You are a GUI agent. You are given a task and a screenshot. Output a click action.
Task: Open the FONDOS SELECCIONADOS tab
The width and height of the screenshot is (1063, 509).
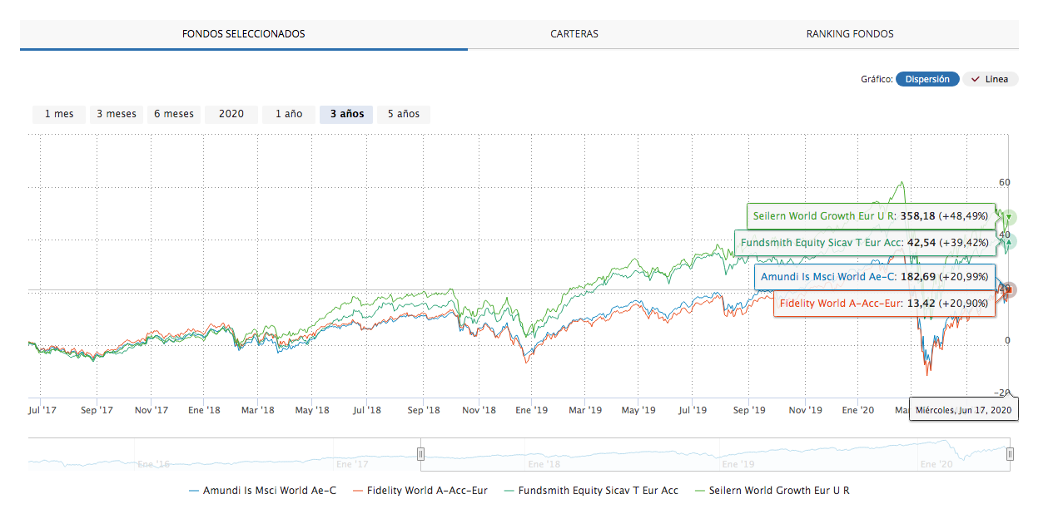click(244, 34)
